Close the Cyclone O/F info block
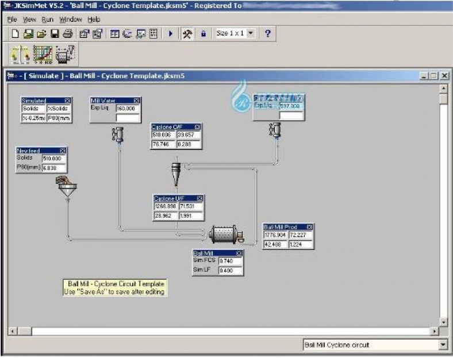The height and width of the screenshot is (358, 453). click(197, 127)
